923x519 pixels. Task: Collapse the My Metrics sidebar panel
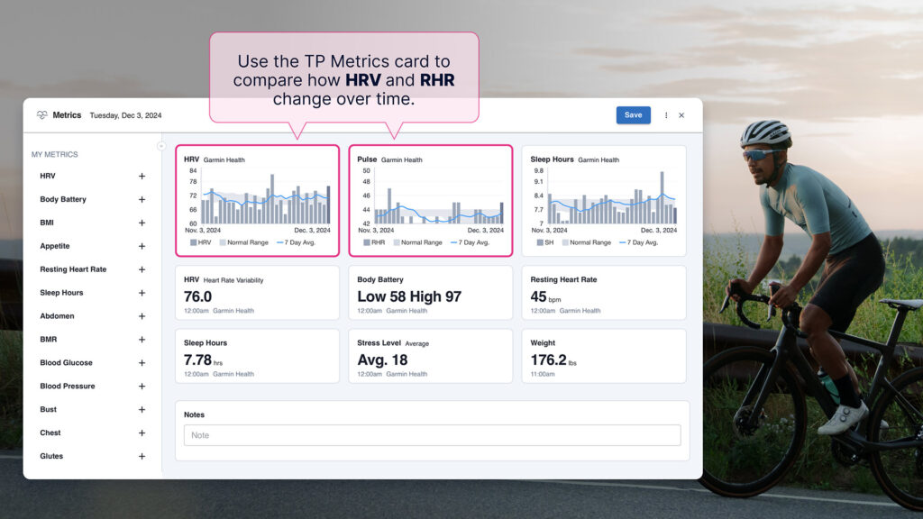[x=161, y=146]
